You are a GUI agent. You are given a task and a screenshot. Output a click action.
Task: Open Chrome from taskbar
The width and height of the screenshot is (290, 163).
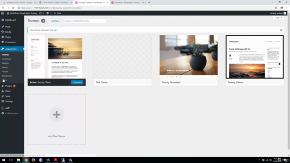pyautogui.click(x=26, y=160)
